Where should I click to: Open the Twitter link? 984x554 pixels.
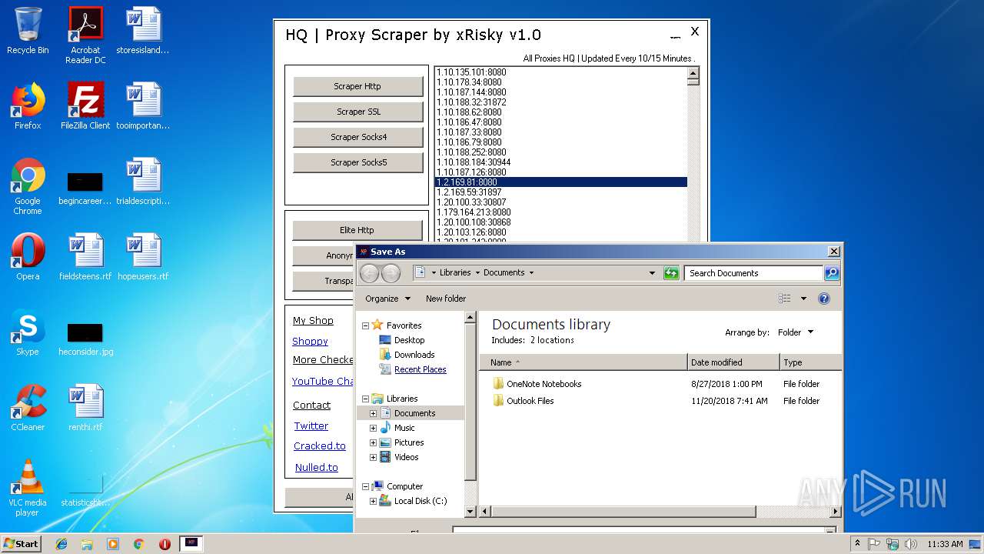point(311,426)
